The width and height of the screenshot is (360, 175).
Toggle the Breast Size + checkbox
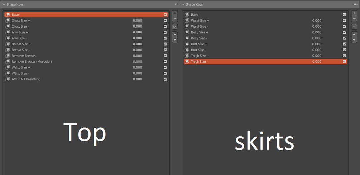pyautogui.click(x=165, y=44)
